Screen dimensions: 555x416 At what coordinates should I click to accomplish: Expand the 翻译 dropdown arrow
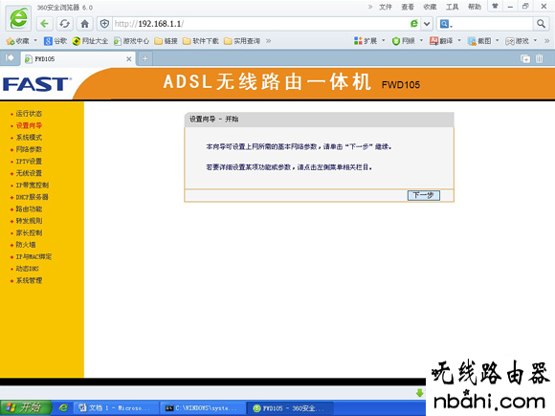tap(459, 41)
